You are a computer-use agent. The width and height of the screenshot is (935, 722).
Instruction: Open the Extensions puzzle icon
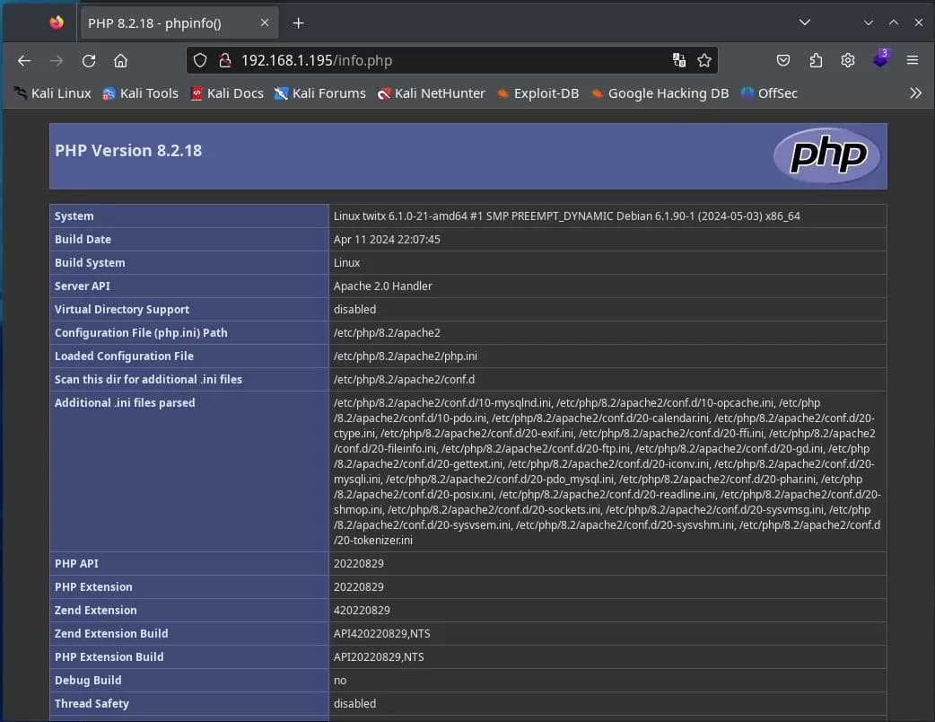tap(816, 60)
